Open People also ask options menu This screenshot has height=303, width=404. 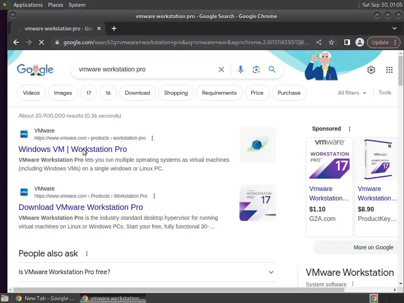[87, 254]
